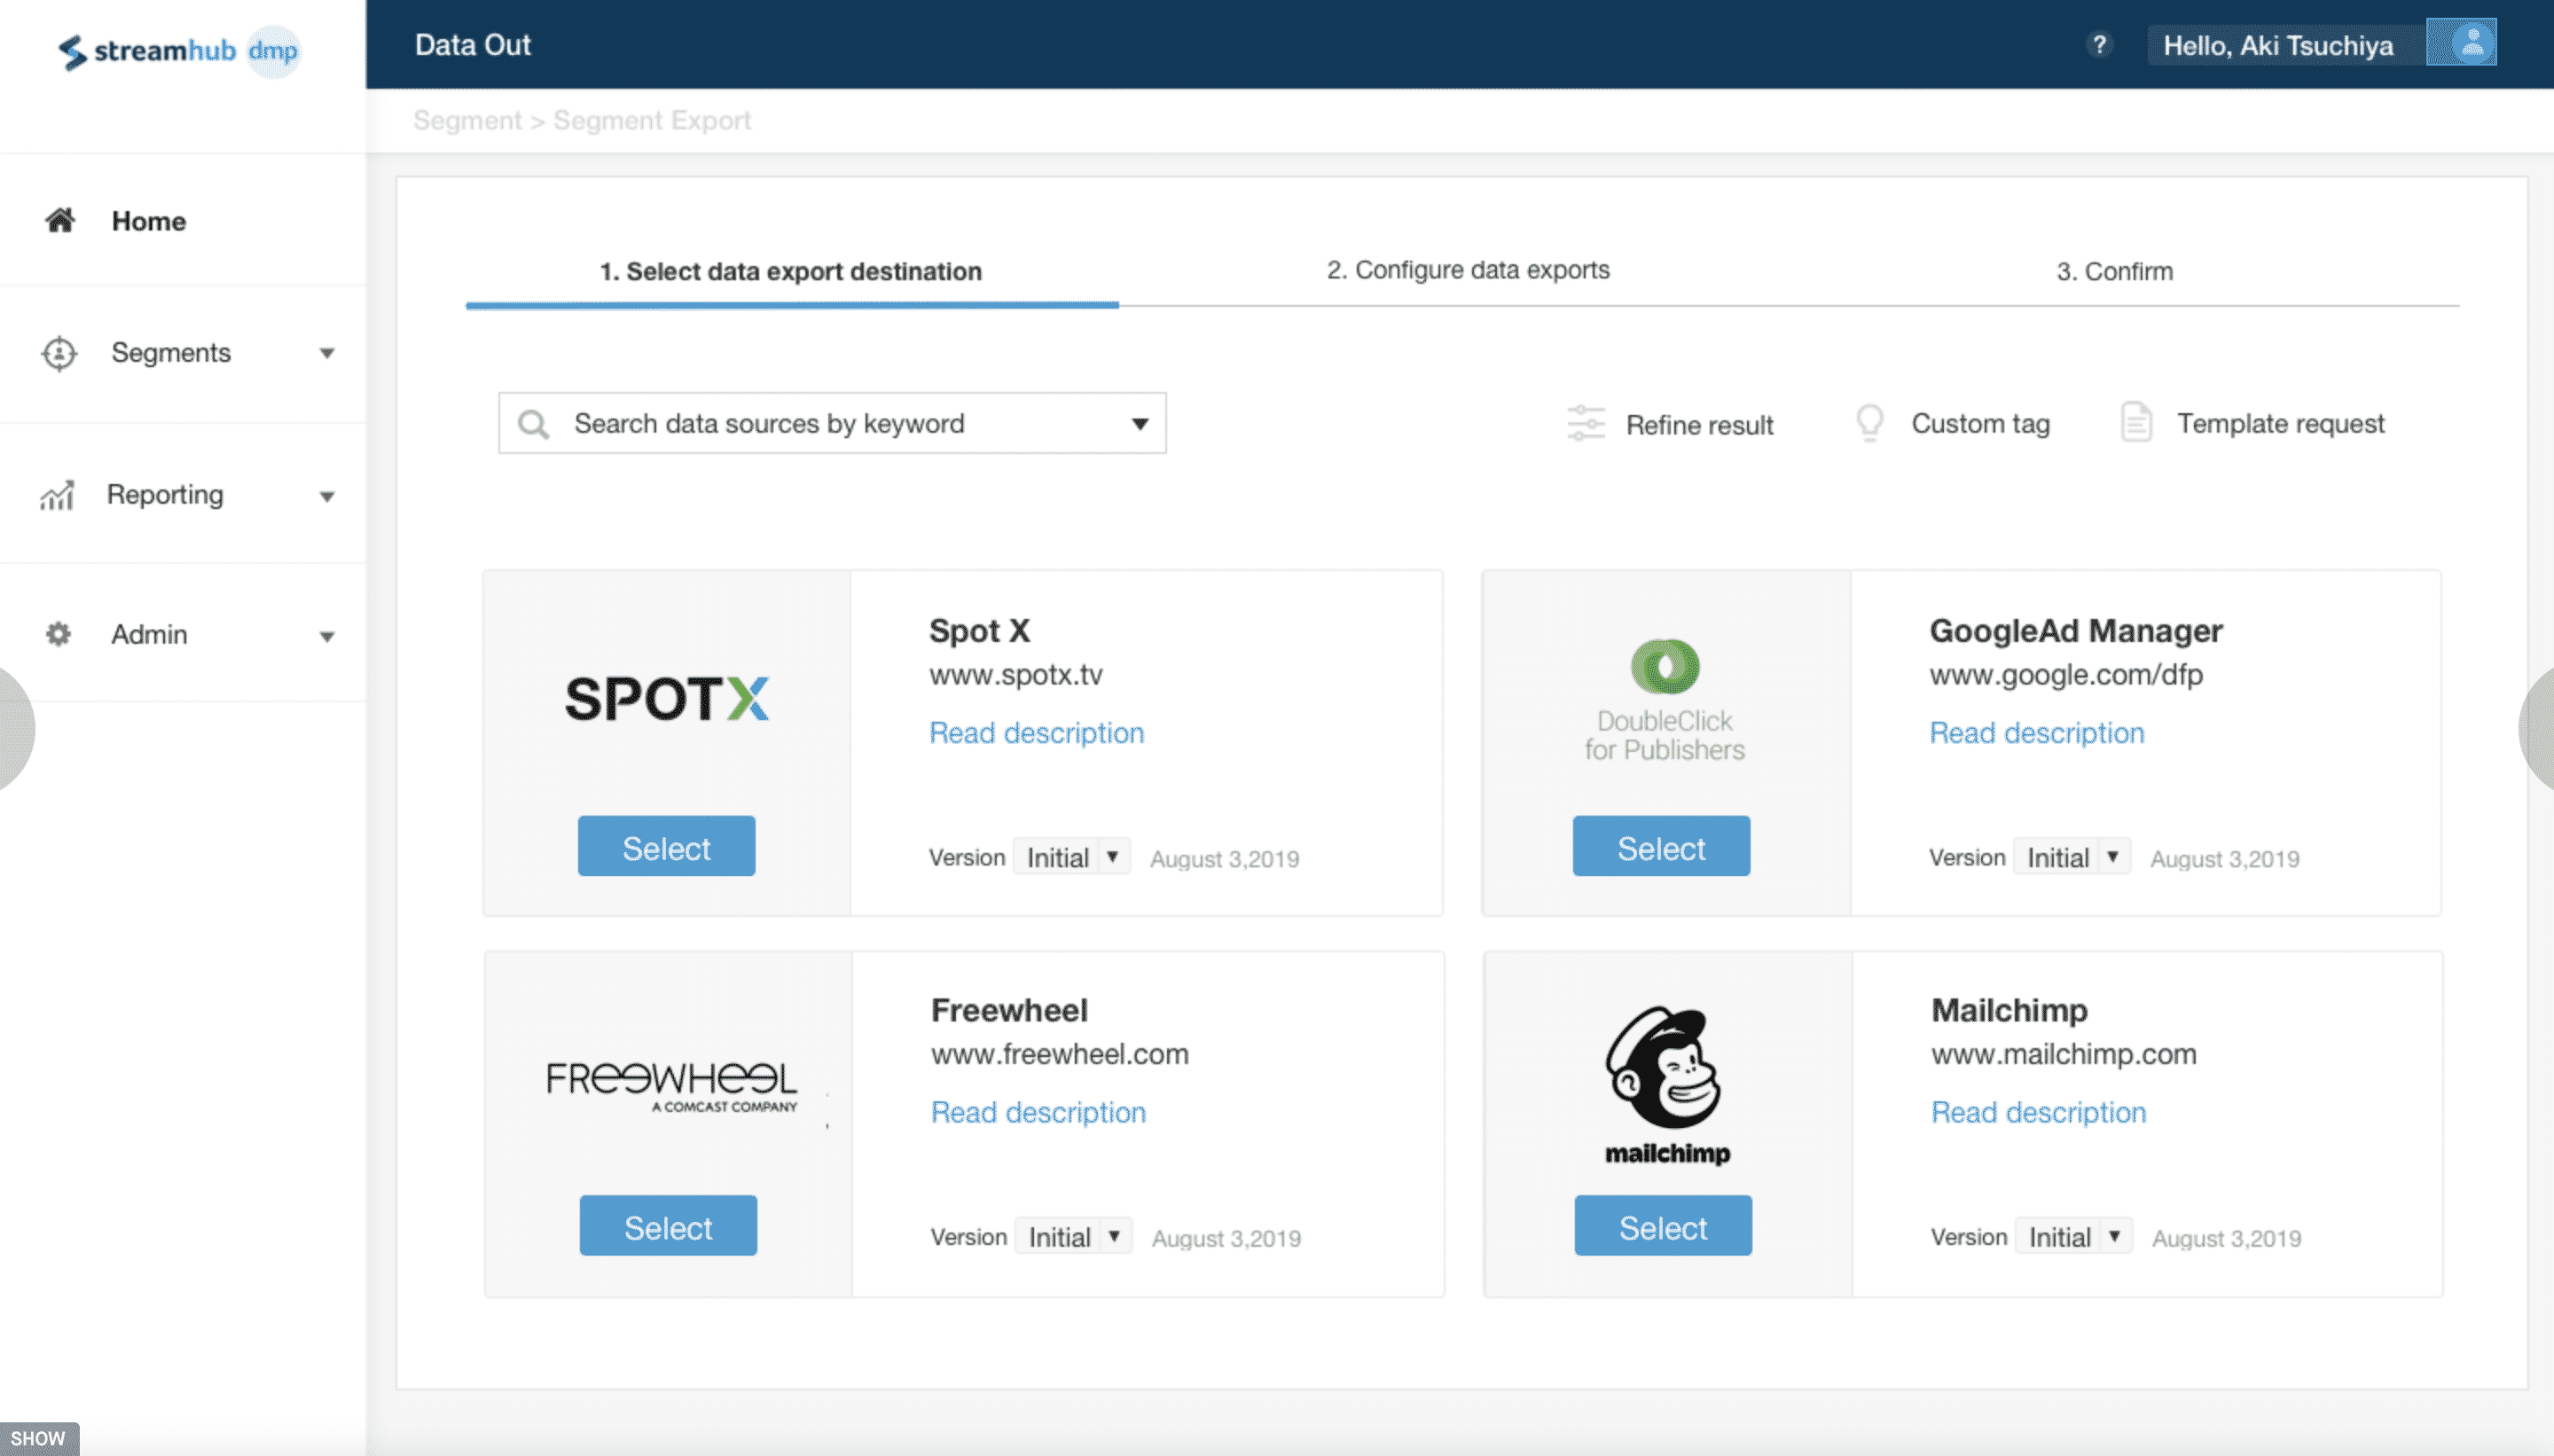Screen dimensions: 2554x1456
Task: Click the Segments navigation icon
Action: (58, 353)
